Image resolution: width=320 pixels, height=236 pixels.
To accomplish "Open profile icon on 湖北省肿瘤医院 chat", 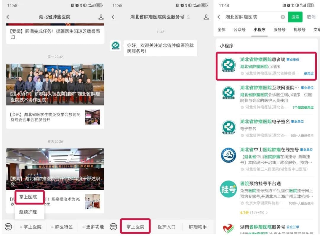I will pyautogui.click(x=101, y=17).
